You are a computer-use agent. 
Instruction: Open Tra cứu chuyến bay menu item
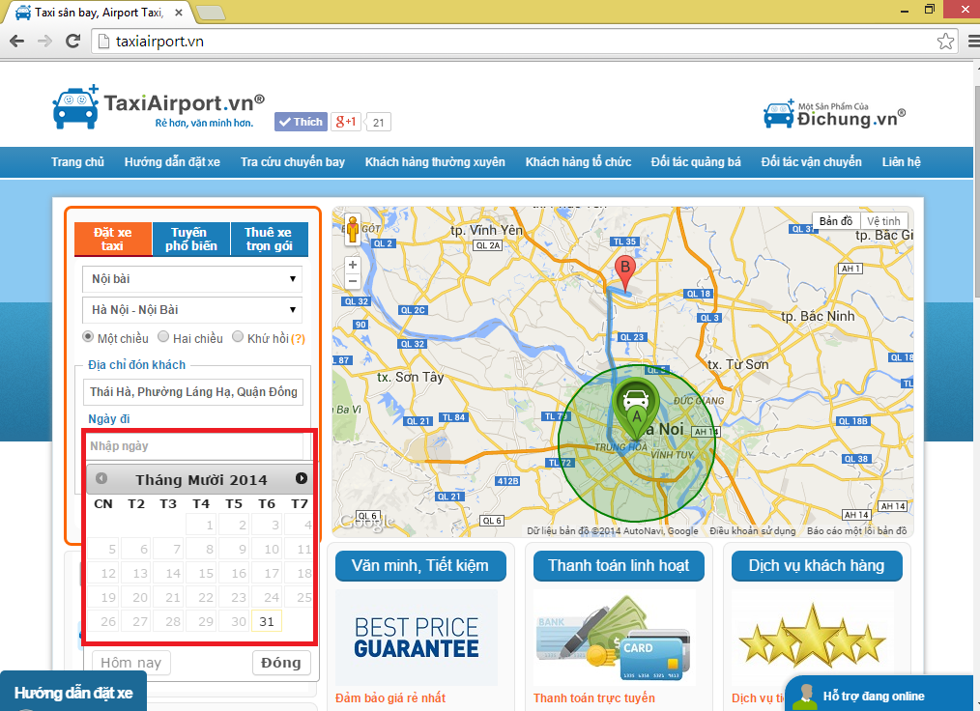292,162
